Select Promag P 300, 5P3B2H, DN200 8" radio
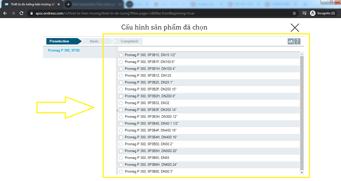The width and height of the screenshot is (341, 181). [121, 96]
